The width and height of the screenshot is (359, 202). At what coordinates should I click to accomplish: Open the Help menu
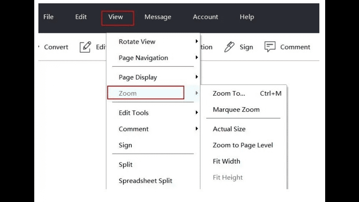(247, 17)
